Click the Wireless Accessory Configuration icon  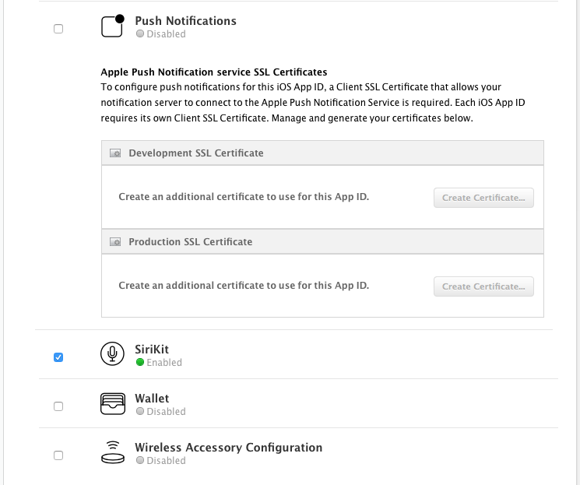(x=113, y=452)
